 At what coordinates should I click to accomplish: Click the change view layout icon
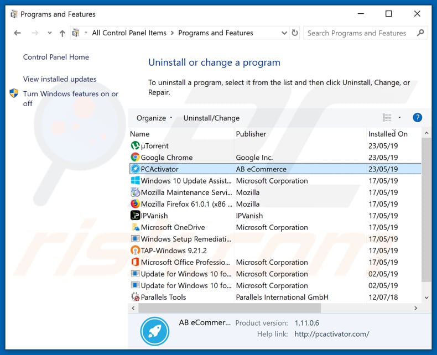[387, 118]
